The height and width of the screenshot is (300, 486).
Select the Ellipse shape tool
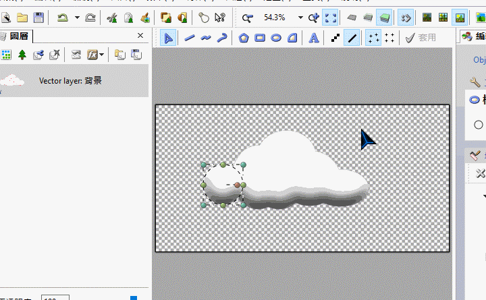pyautogui.click(x=276, y=38)
